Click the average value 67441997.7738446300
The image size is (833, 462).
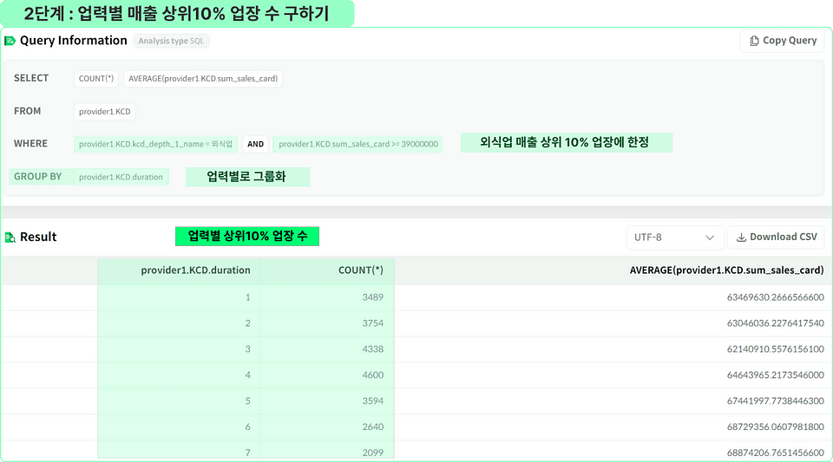(776, 401)
